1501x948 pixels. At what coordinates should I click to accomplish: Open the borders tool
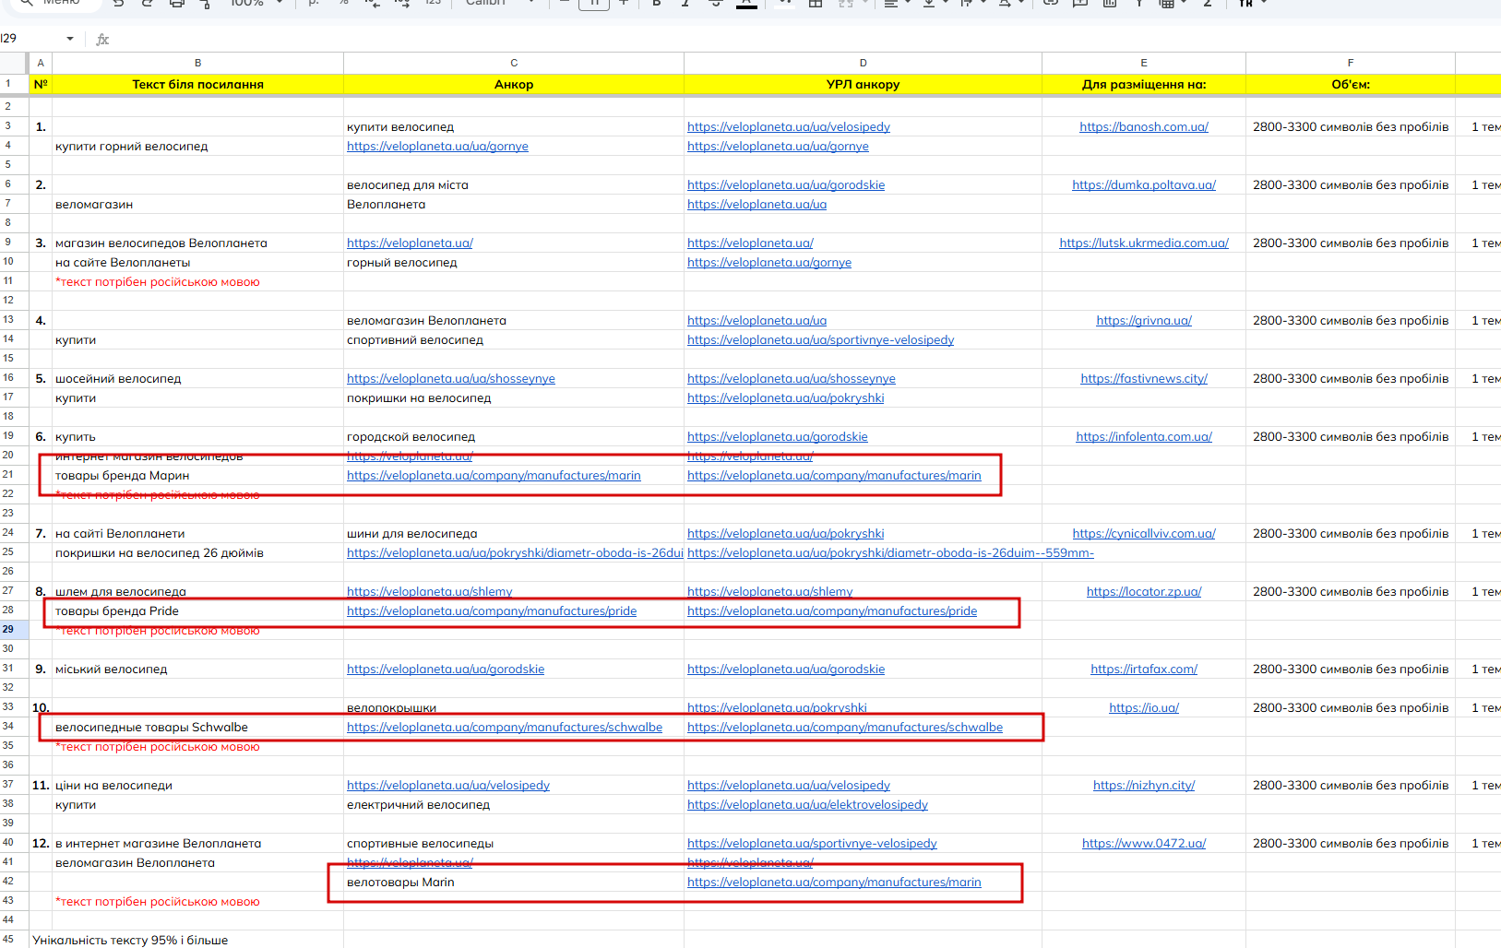click(816, 3)
